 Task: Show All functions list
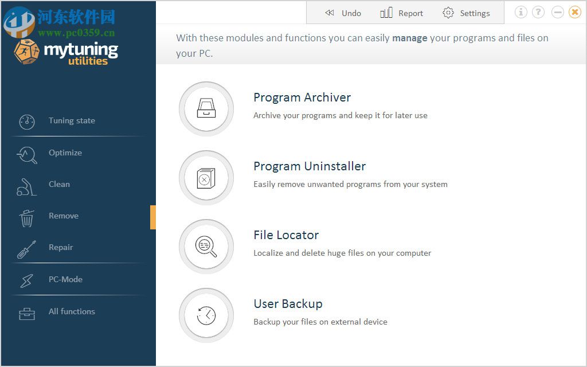point(72,311)
